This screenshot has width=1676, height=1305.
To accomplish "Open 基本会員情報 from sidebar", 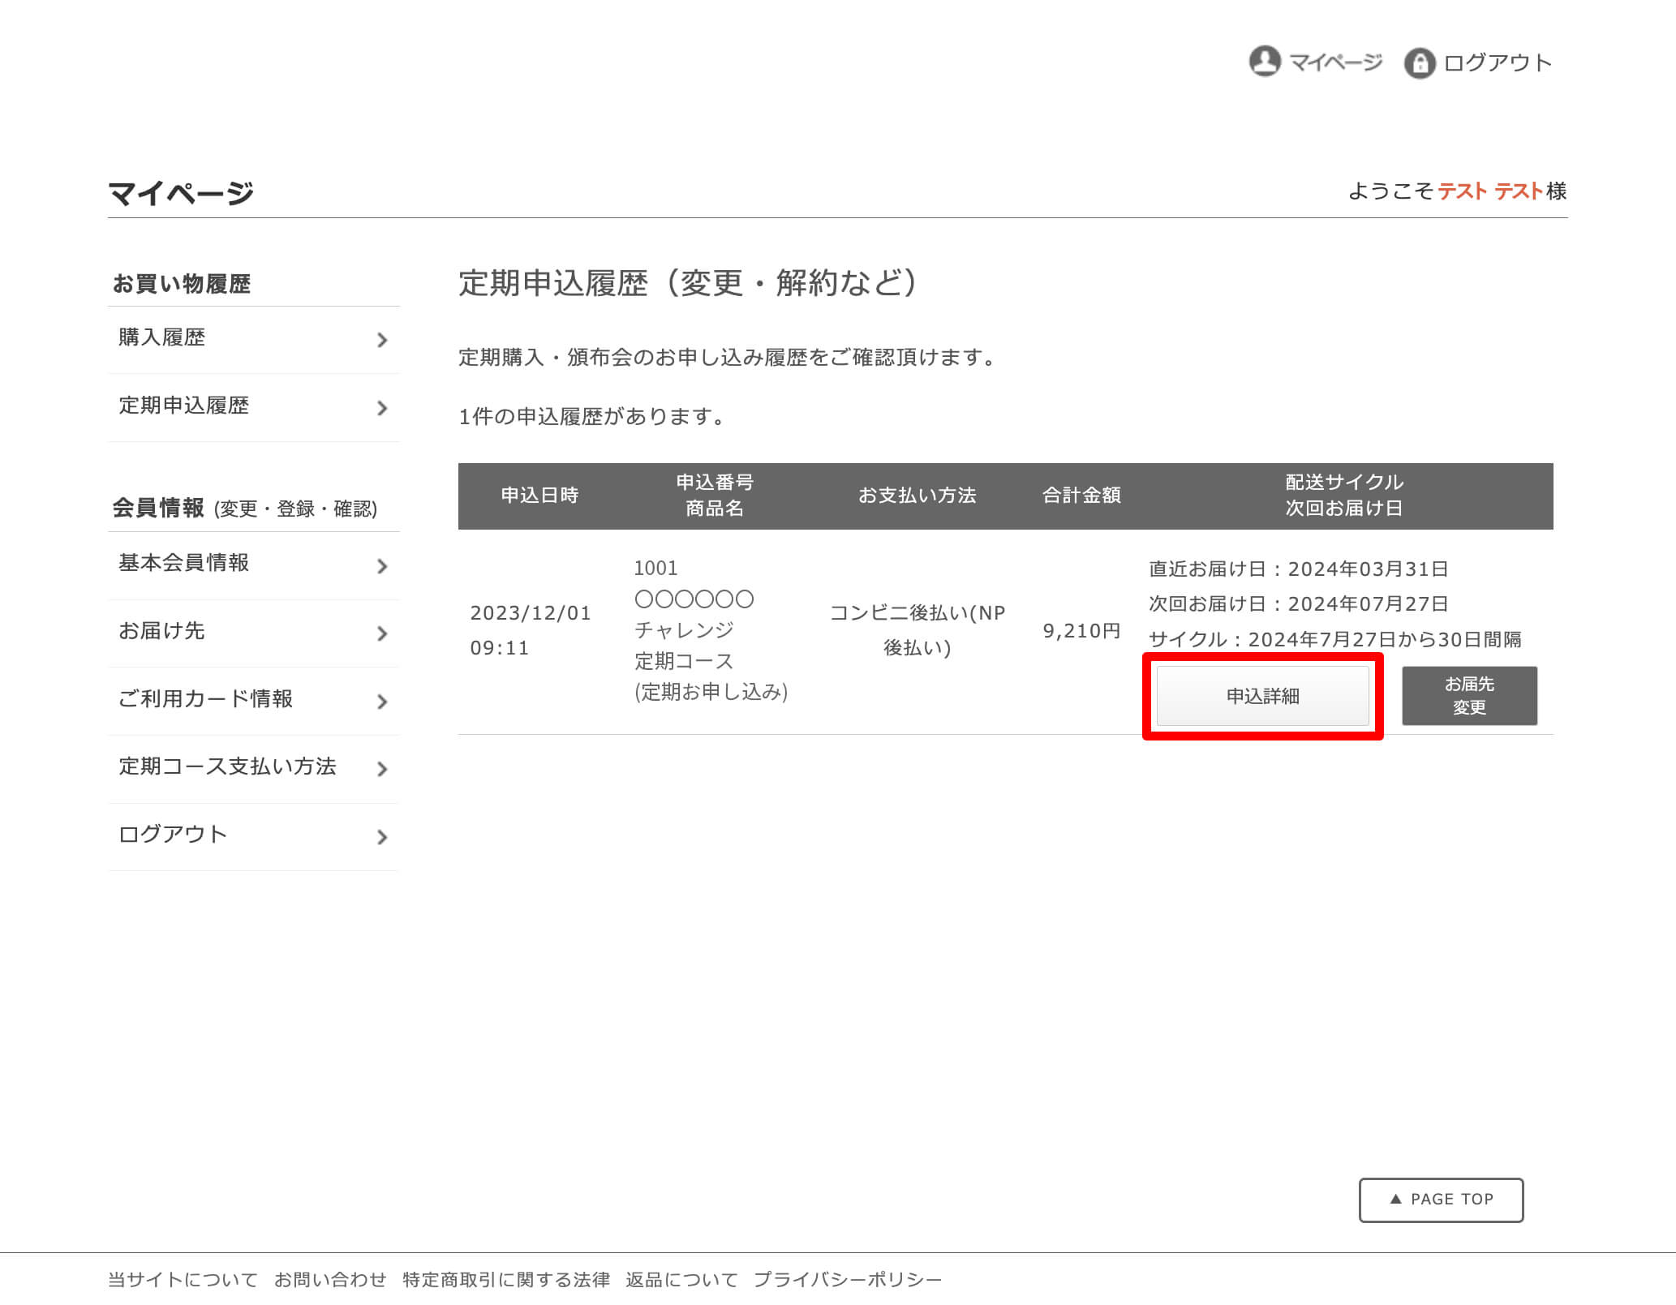I will tap(184, 563).
